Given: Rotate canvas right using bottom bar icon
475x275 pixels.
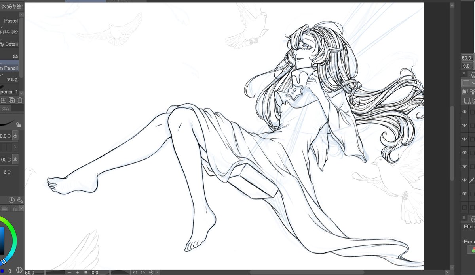Looking at the screenshot, I should 143,272.
